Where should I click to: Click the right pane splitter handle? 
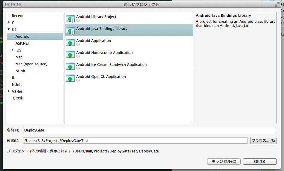[x=194, y=68]
